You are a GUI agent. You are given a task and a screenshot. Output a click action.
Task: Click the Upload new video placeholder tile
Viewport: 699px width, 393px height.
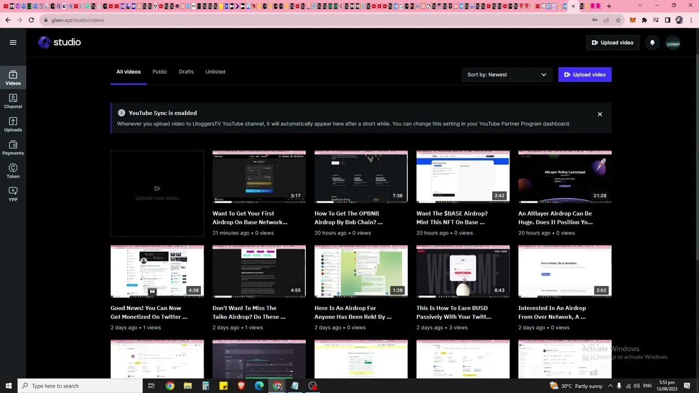pos(157,193)
